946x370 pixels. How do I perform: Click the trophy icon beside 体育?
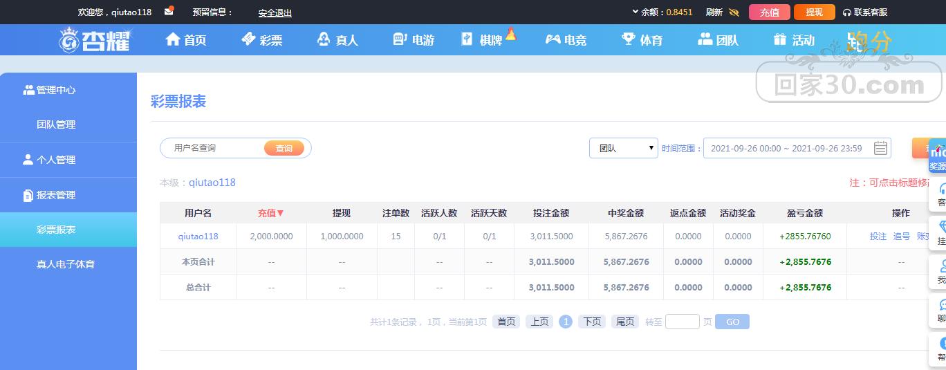628,39
